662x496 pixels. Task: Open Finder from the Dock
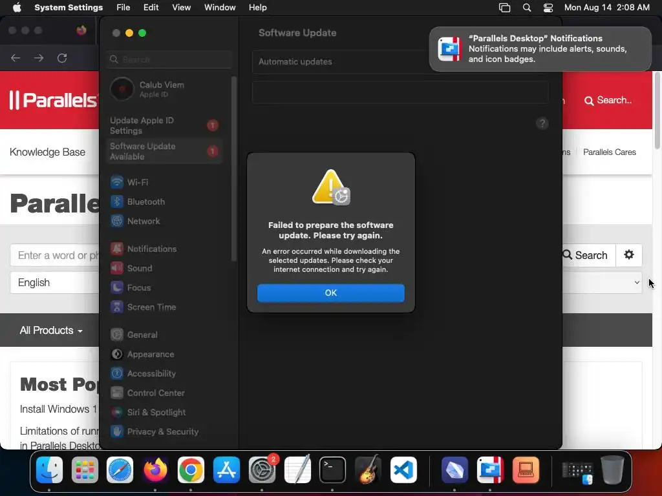click(49, 470)
